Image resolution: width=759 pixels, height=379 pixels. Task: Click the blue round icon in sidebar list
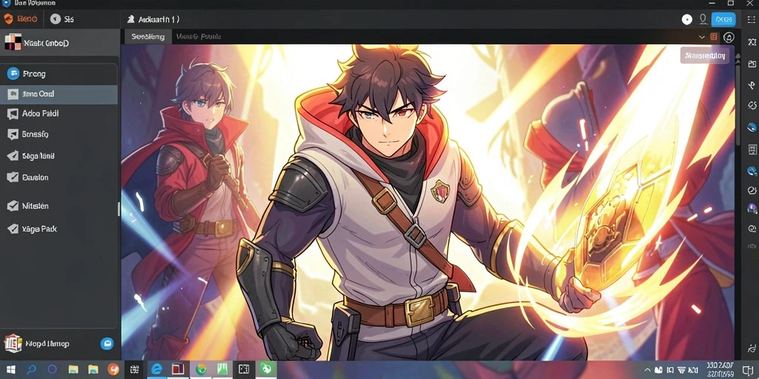[13, 74]
